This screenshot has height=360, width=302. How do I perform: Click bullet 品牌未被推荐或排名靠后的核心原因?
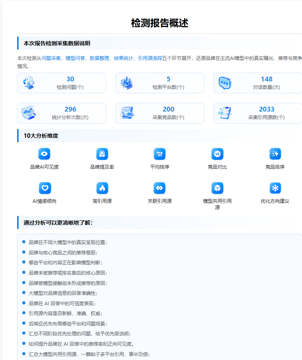68,273
